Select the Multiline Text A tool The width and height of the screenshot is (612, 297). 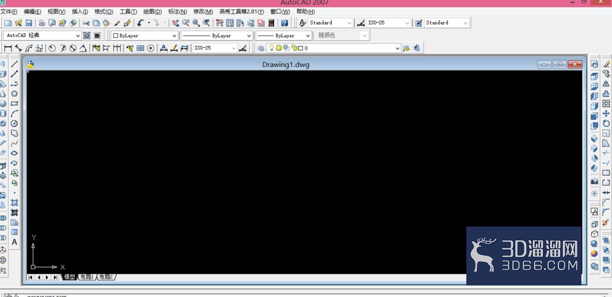click(x=15, y=242)
